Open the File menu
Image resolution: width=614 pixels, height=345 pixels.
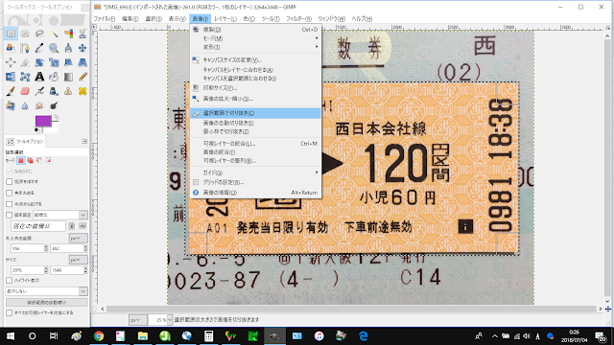coord(105,19)
